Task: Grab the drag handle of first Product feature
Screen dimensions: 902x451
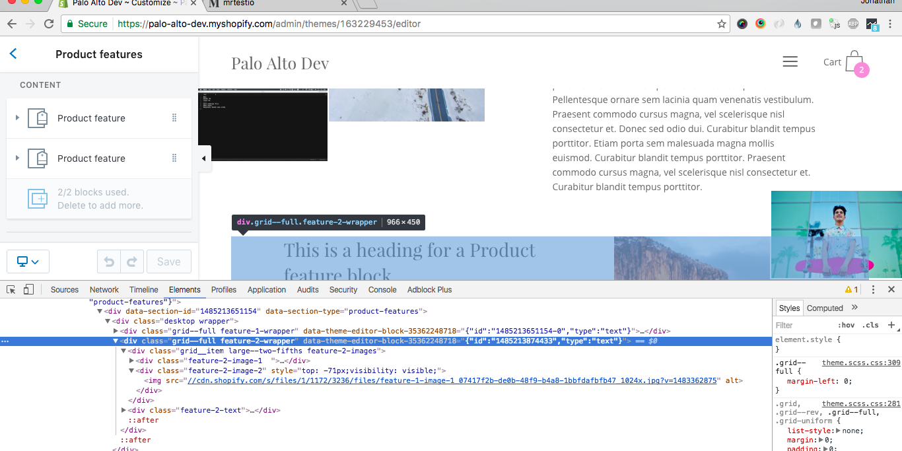Action: click(174, 118)
